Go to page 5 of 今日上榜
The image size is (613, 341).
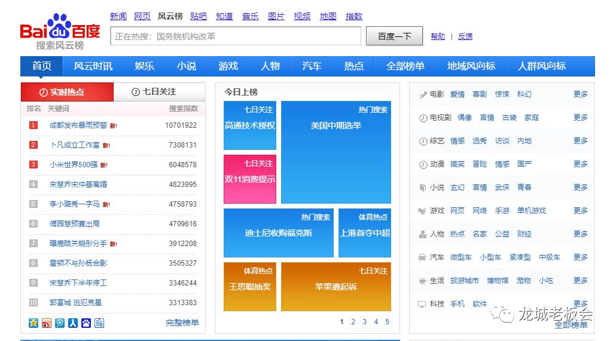tap(387, 322)
